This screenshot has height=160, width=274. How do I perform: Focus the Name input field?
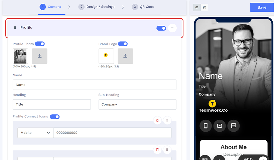pyautogui.click(x=95, y=85)
